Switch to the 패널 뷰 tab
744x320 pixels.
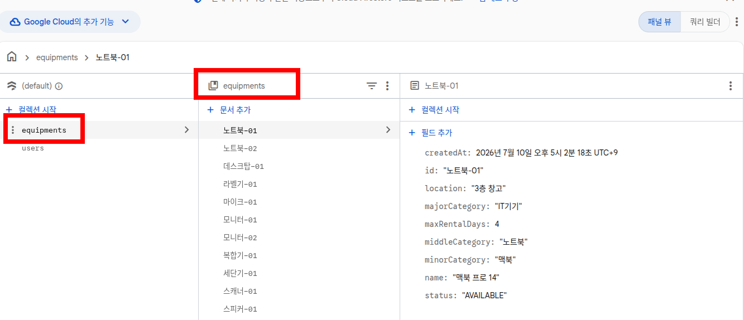click(660, 22)
